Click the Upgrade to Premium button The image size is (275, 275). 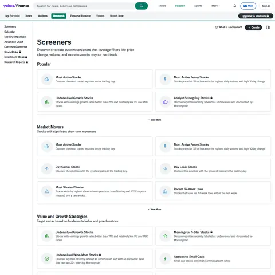point(255,16)
